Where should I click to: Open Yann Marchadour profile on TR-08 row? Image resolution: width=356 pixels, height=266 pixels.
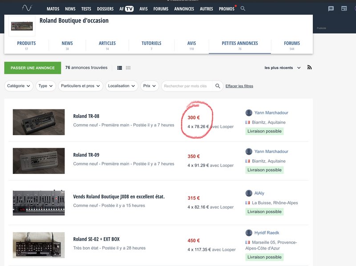[271, 113]
